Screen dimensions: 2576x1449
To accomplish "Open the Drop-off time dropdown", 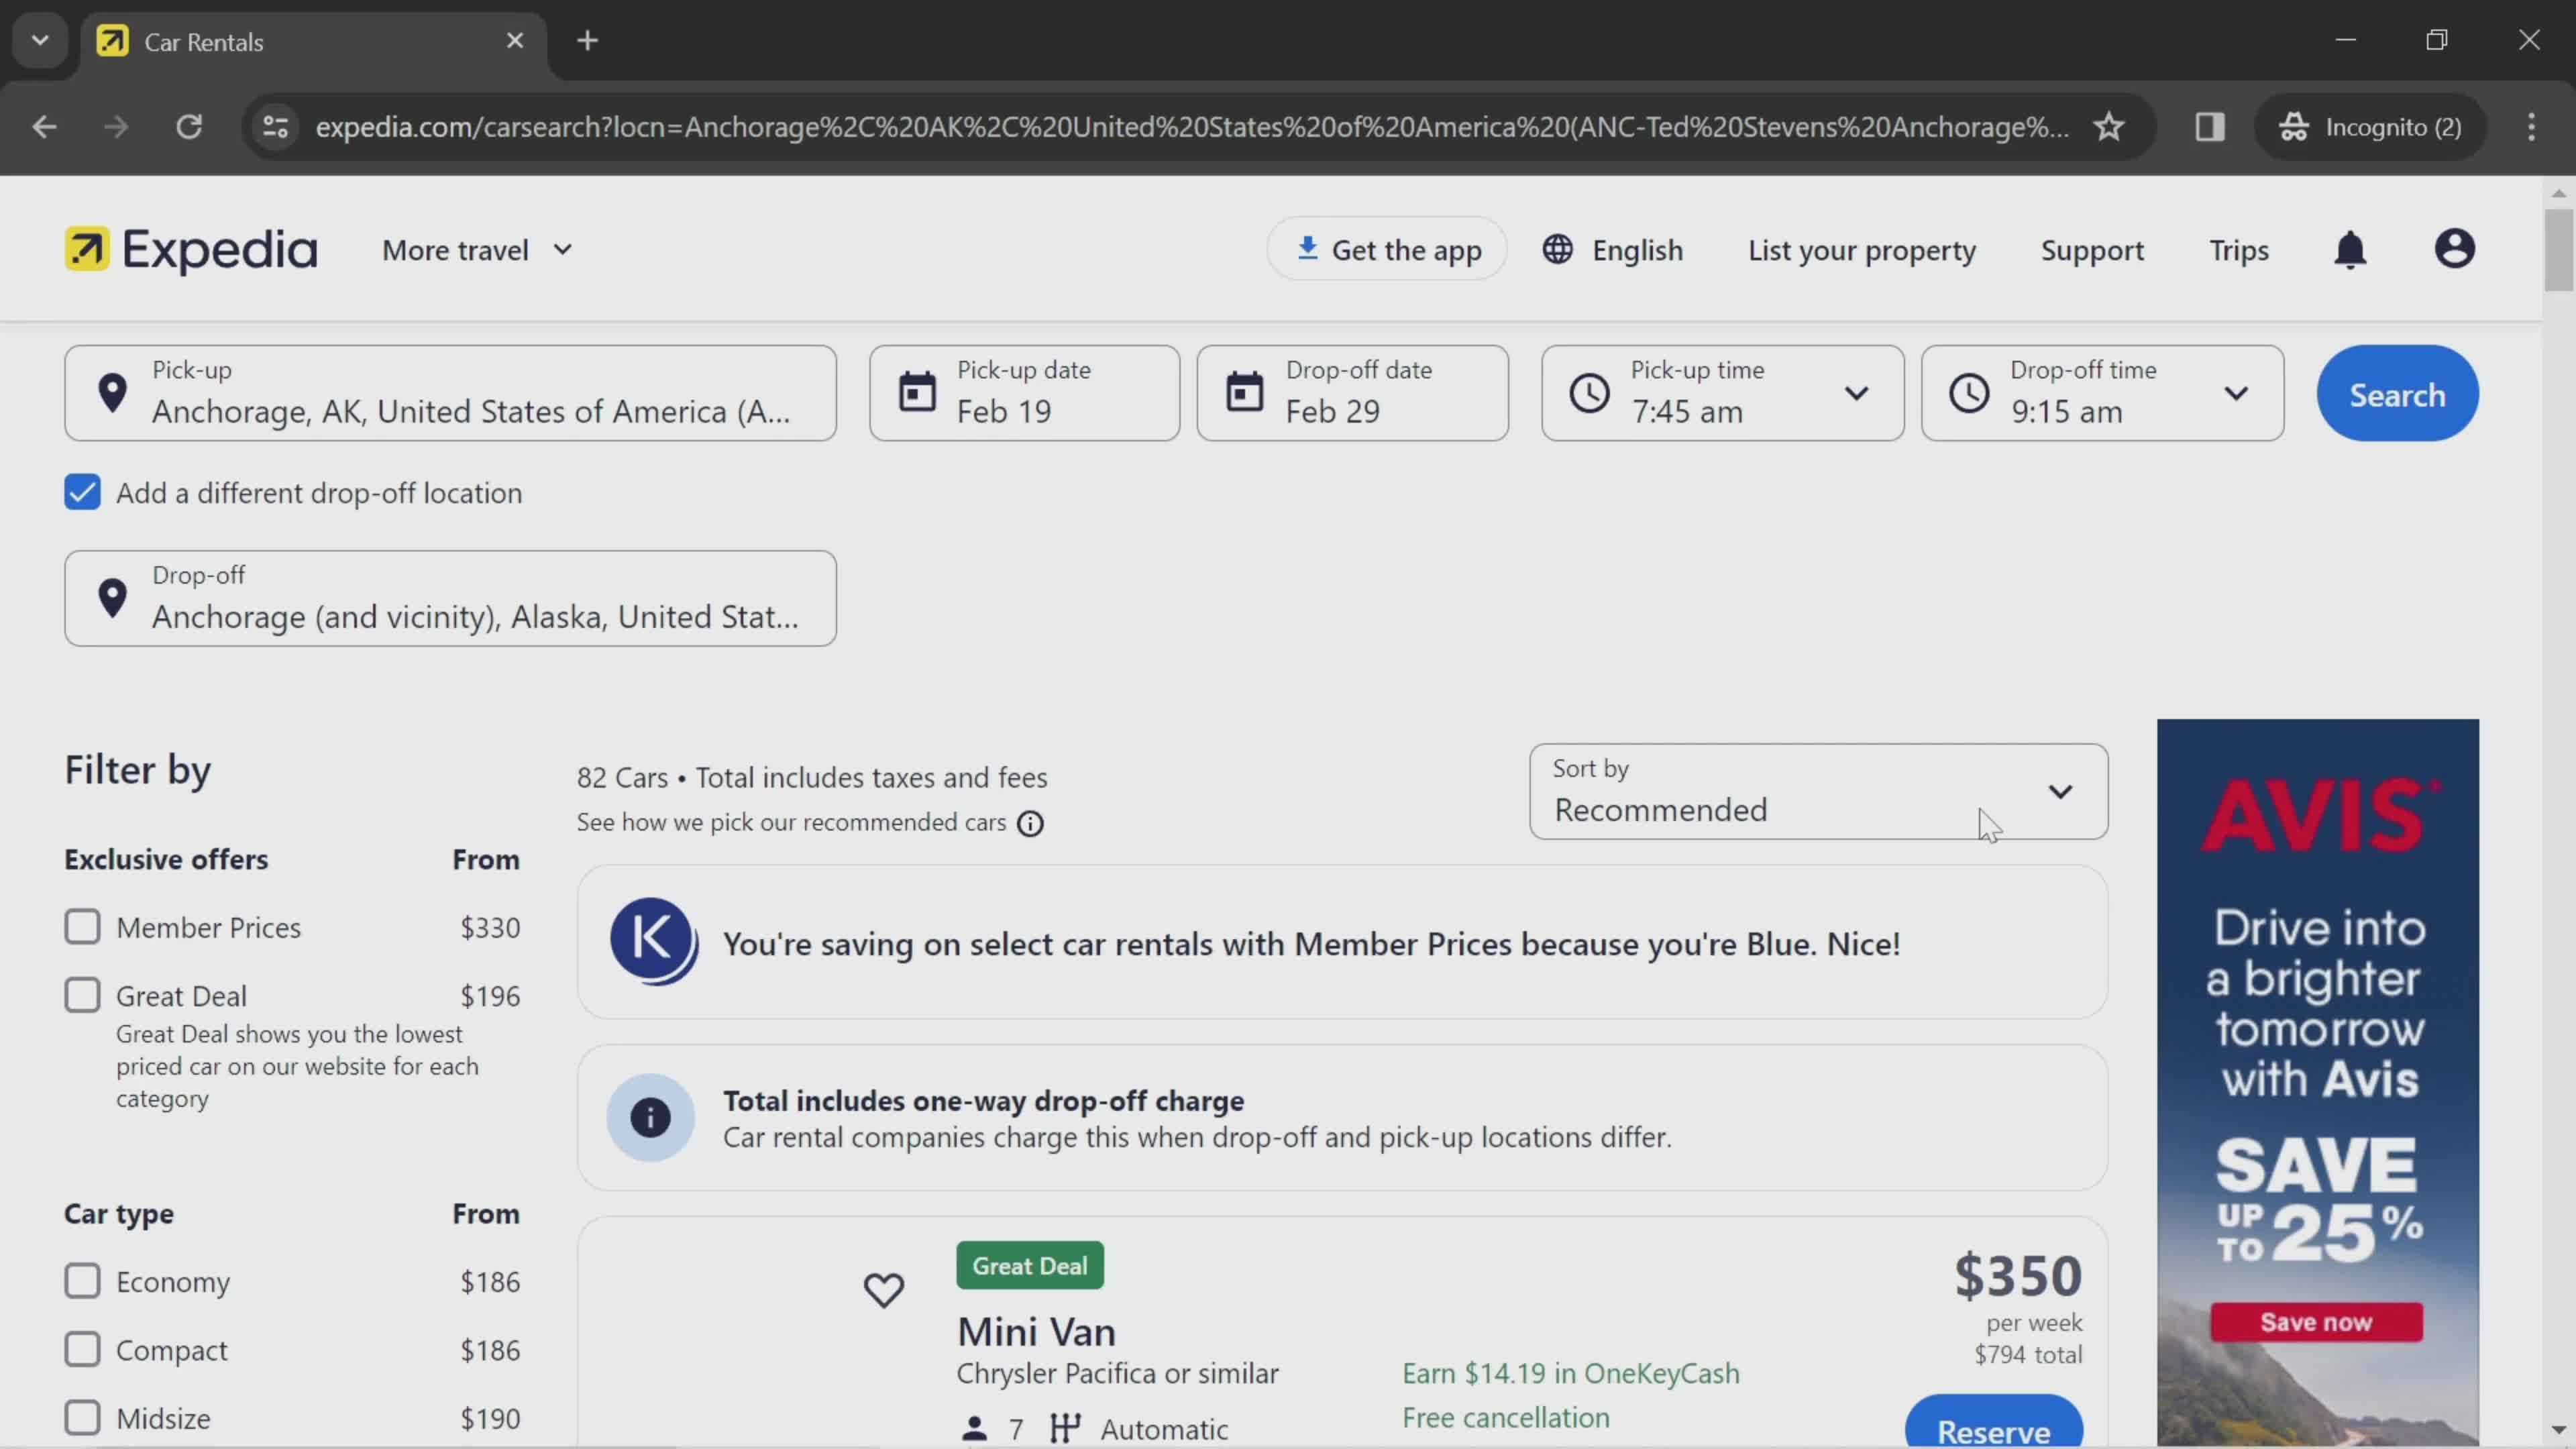I will coord(2102,393).
